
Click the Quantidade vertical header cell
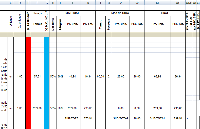coord(20,21)
